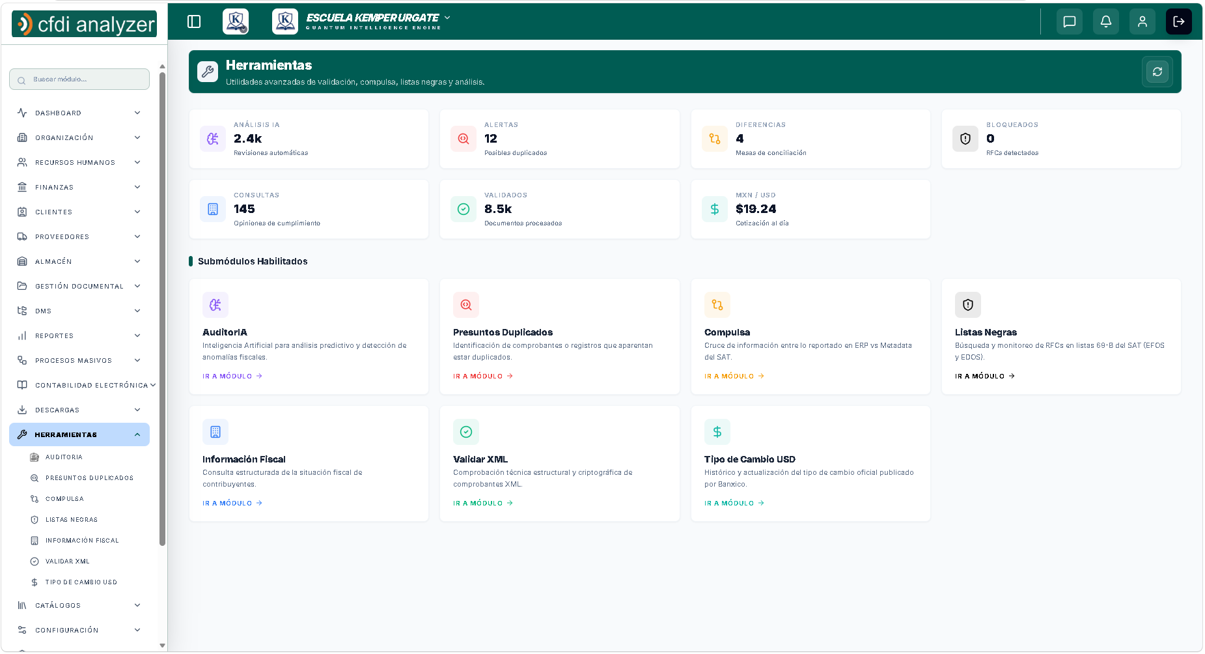Click the sidebar vertical scrollbar
This screenshot has height=654, width=1205.
pos(162,309)
